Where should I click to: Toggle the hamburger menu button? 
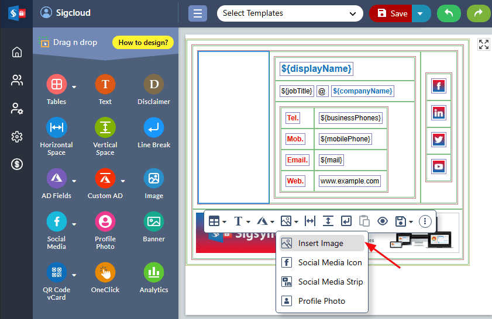point(198,13)
